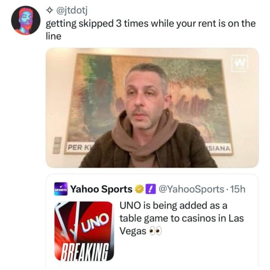Image resolution: width=270 pixels, height=270 pixels.
Task: Click the SIANA label on painting frame
Action: point(218,148)
